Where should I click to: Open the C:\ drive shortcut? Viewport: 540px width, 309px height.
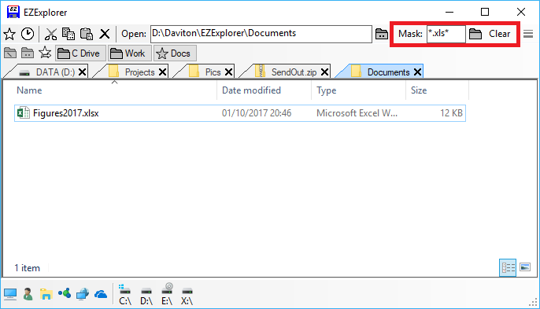[x=125, y=295]
